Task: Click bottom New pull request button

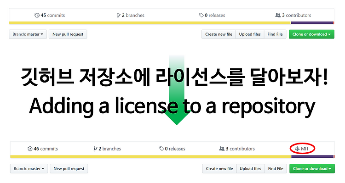Action: pos(69,168)
